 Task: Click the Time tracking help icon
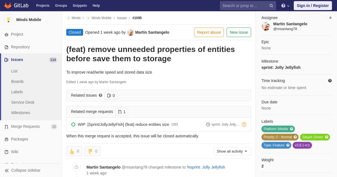[x=330, y=81]
